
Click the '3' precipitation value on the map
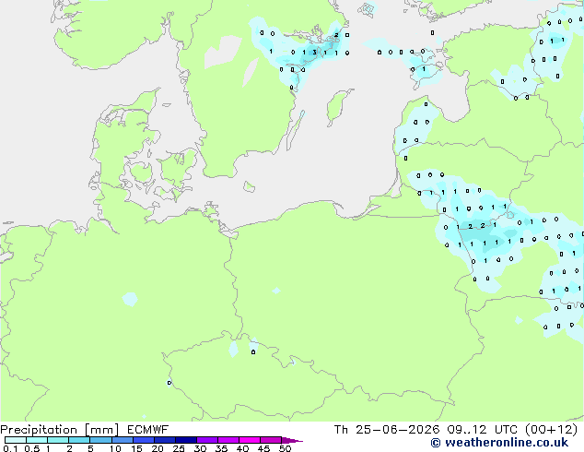coord(315,53)
